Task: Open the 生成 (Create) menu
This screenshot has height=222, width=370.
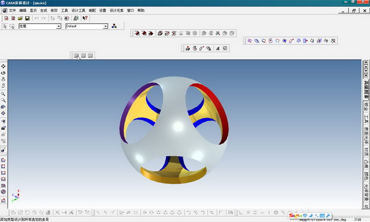Action: 43,10
